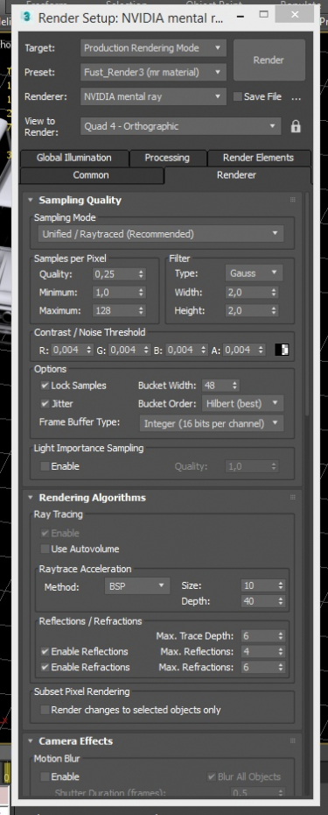Click the Render button
Image resolution: width=328 pixels, height=815 pixels.
click(269, 60)
